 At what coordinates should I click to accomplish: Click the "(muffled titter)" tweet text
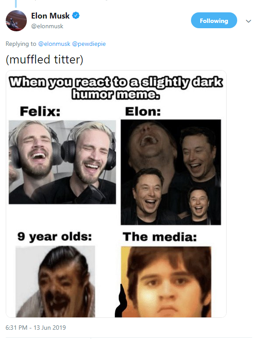coord(44,60)
